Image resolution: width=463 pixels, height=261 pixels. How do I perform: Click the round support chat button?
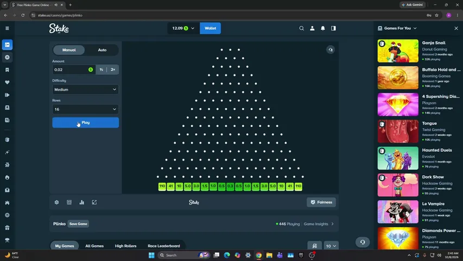363,242
